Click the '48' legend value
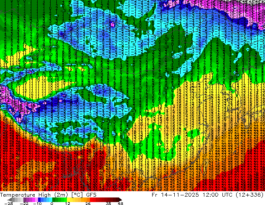265x205 pixels. pyautogui.click(x=120, y=203)
